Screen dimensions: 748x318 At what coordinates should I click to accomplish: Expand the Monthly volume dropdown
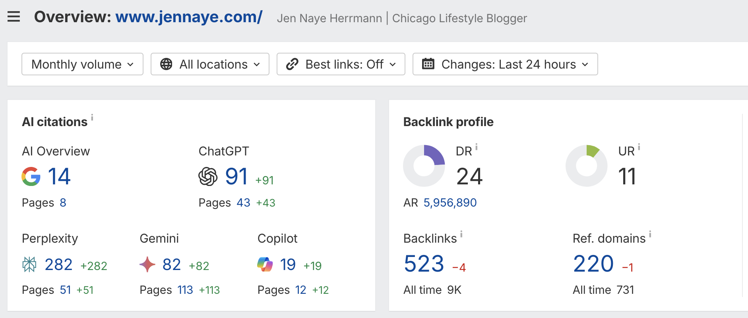coord(82,64)
